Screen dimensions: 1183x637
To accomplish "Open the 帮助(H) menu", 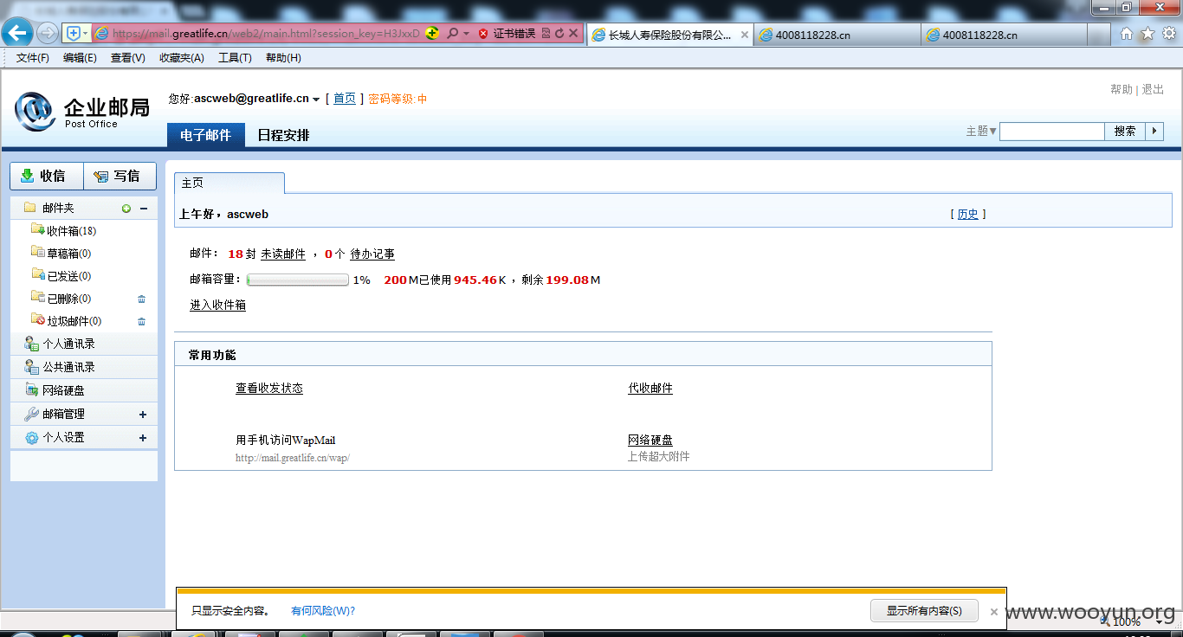I will 283,58.
